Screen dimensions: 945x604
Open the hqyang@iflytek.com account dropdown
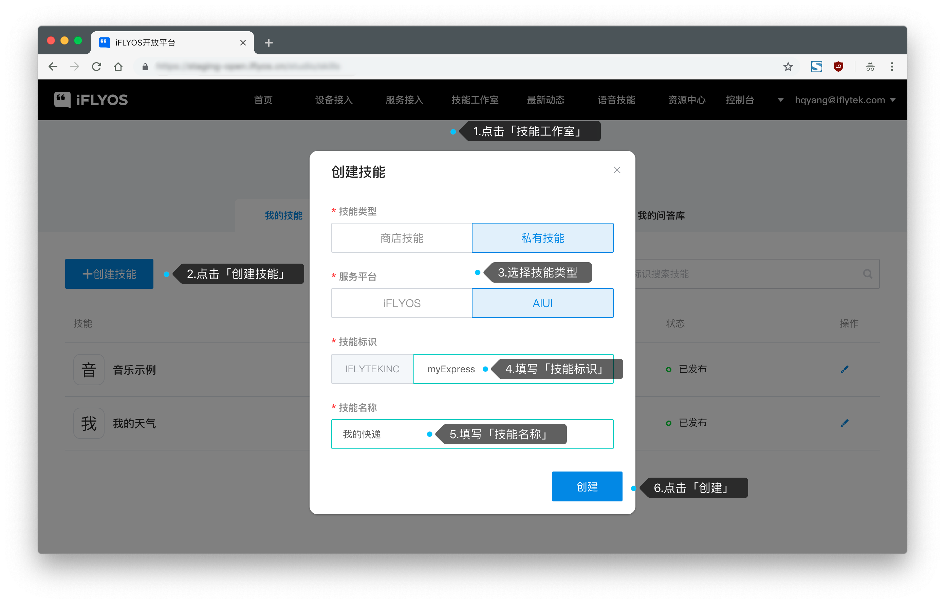coord(845,100)
